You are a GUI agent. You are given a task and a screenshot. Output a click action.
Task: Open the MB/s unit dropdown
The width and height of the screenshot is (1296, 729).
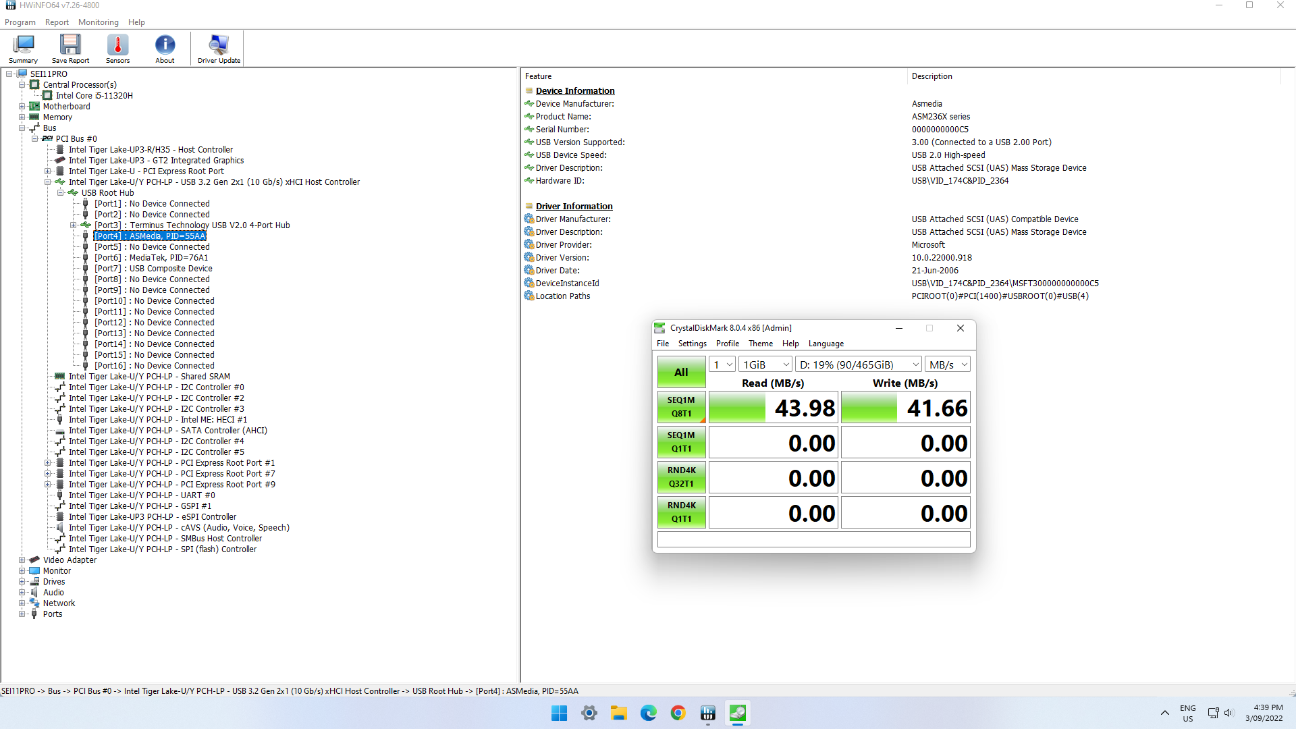pos(948,364)
